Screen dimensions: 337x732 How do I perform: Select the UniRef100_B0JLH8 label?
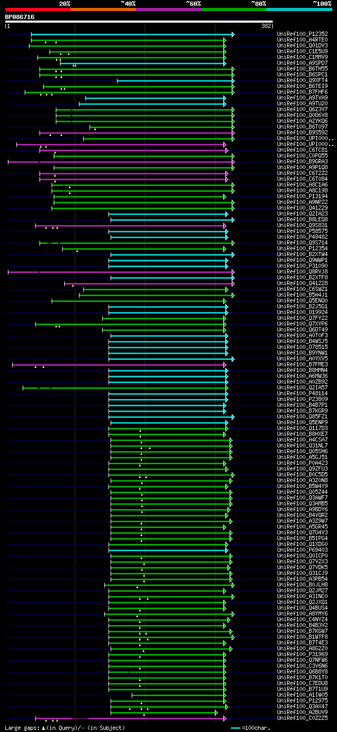(x=302, y=584)
